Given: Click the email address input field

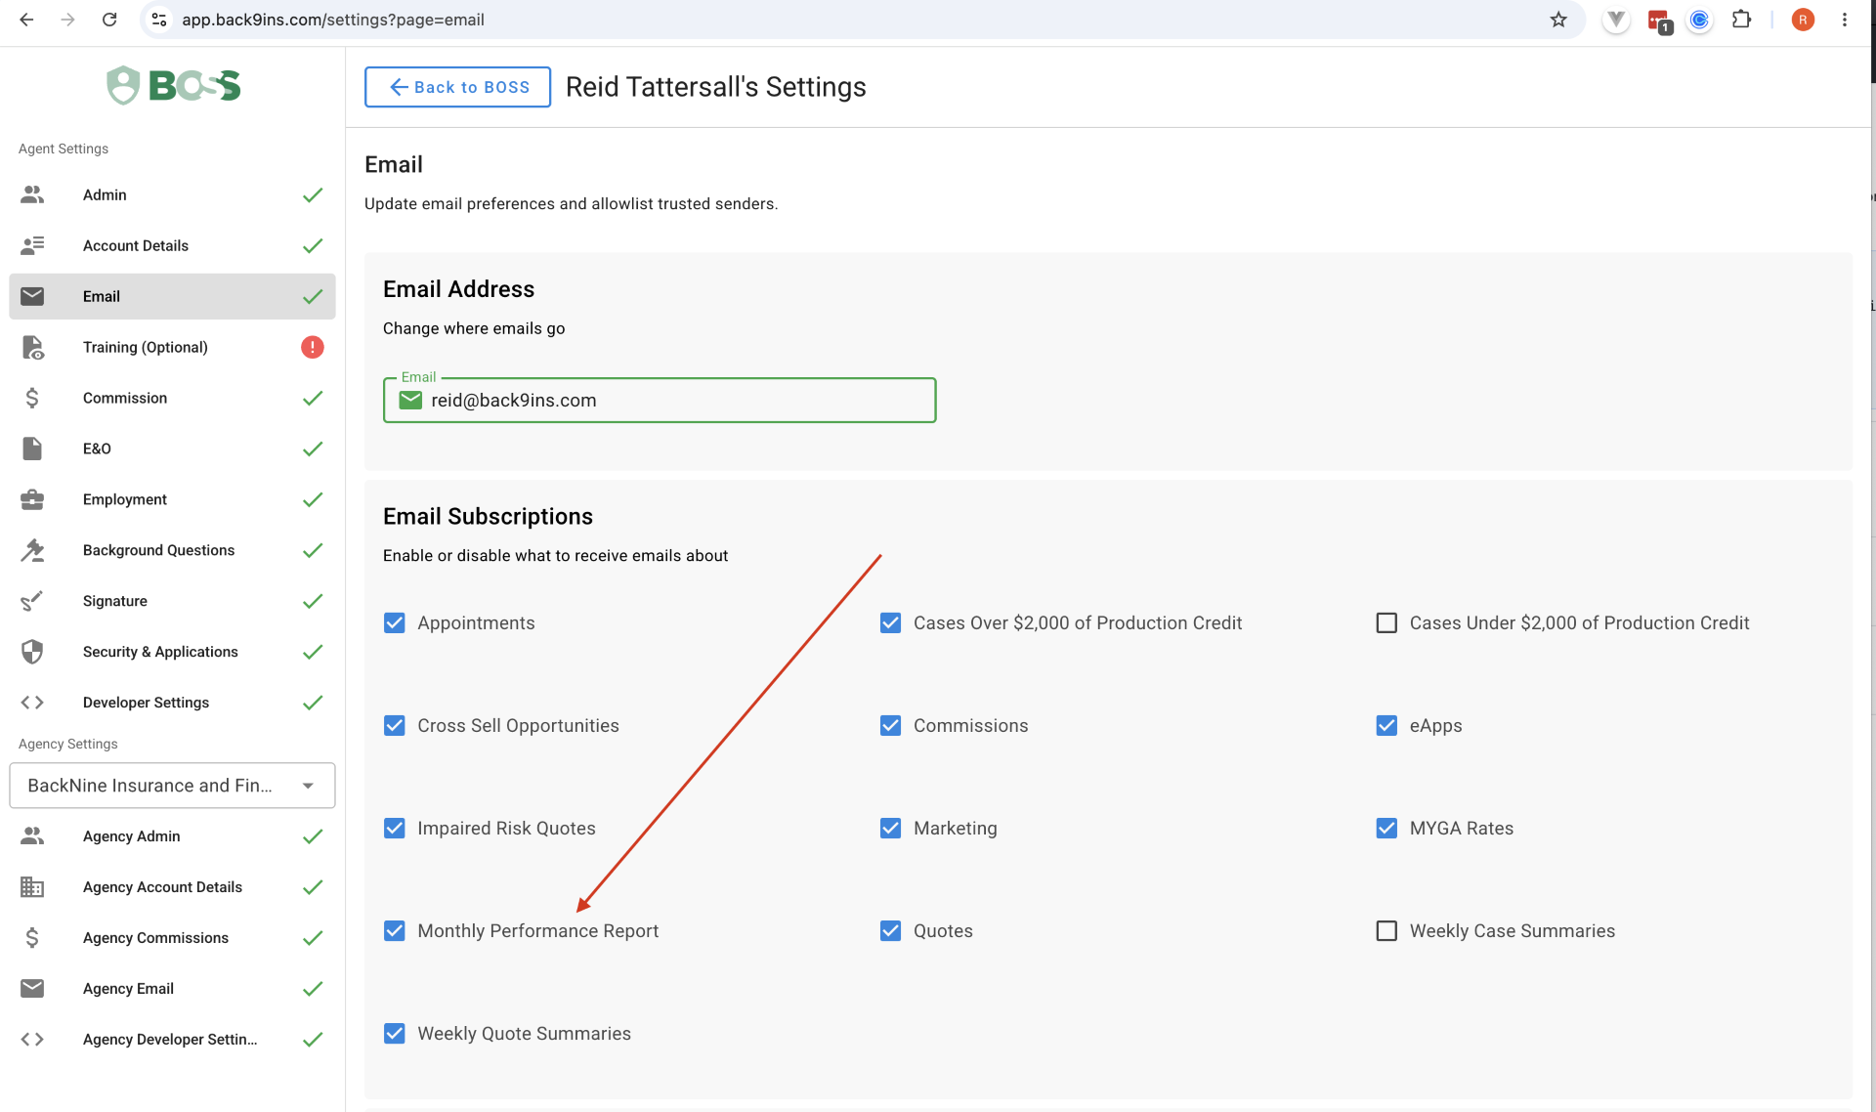Looking at the screenshot, I should 660,400.
